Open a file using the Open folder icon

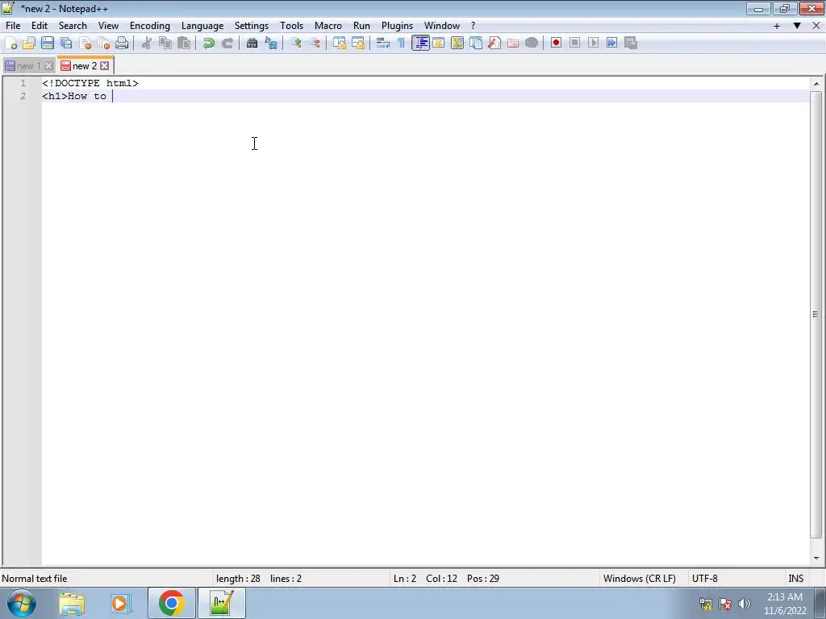click(x=29, y=44)
